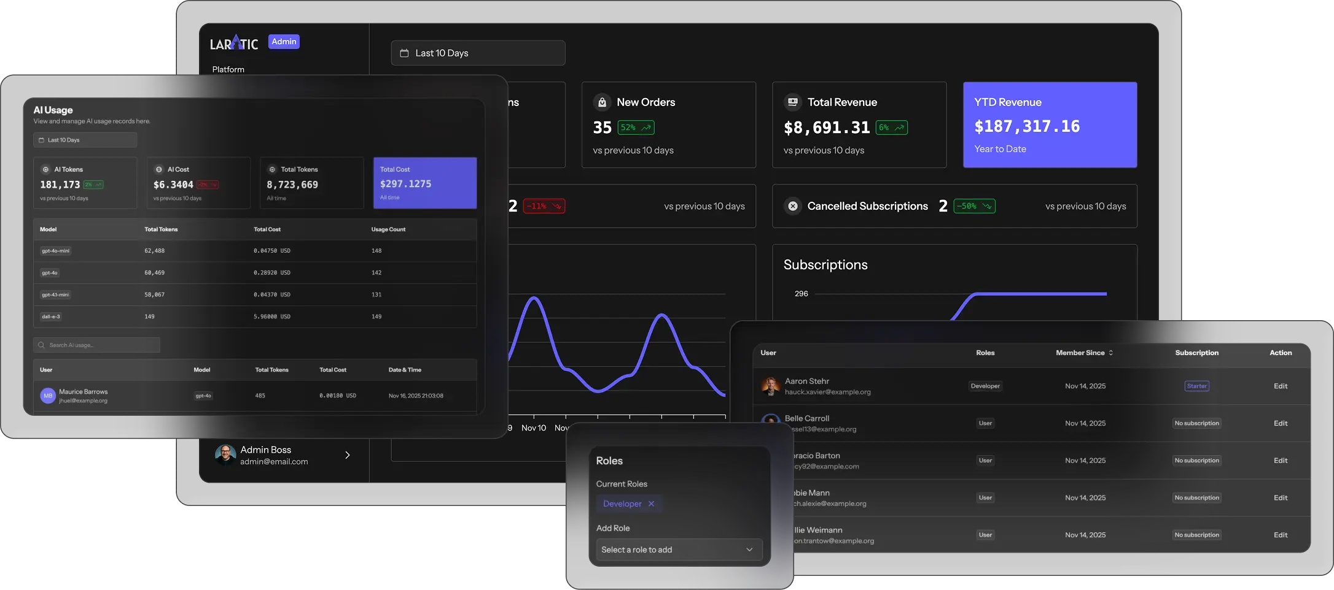Click the Admin badge next to the logo
This screenshot has height=590, width=1334.
(284, 41)
